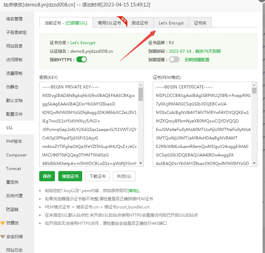Enable the 到期提醒 toggle switch
This screenshot has width=265, height=253.
point(174,60)
